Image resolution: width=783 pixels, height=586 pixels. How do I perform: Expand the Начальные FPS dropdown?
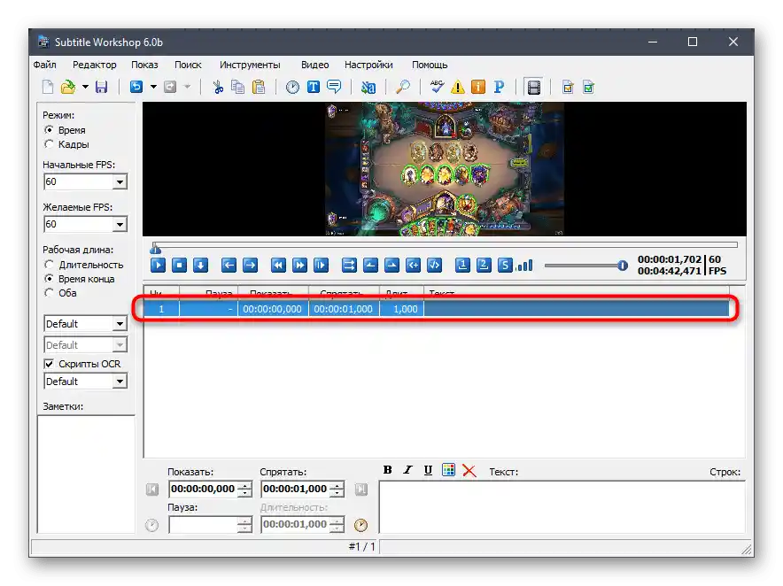pos(120,182)
